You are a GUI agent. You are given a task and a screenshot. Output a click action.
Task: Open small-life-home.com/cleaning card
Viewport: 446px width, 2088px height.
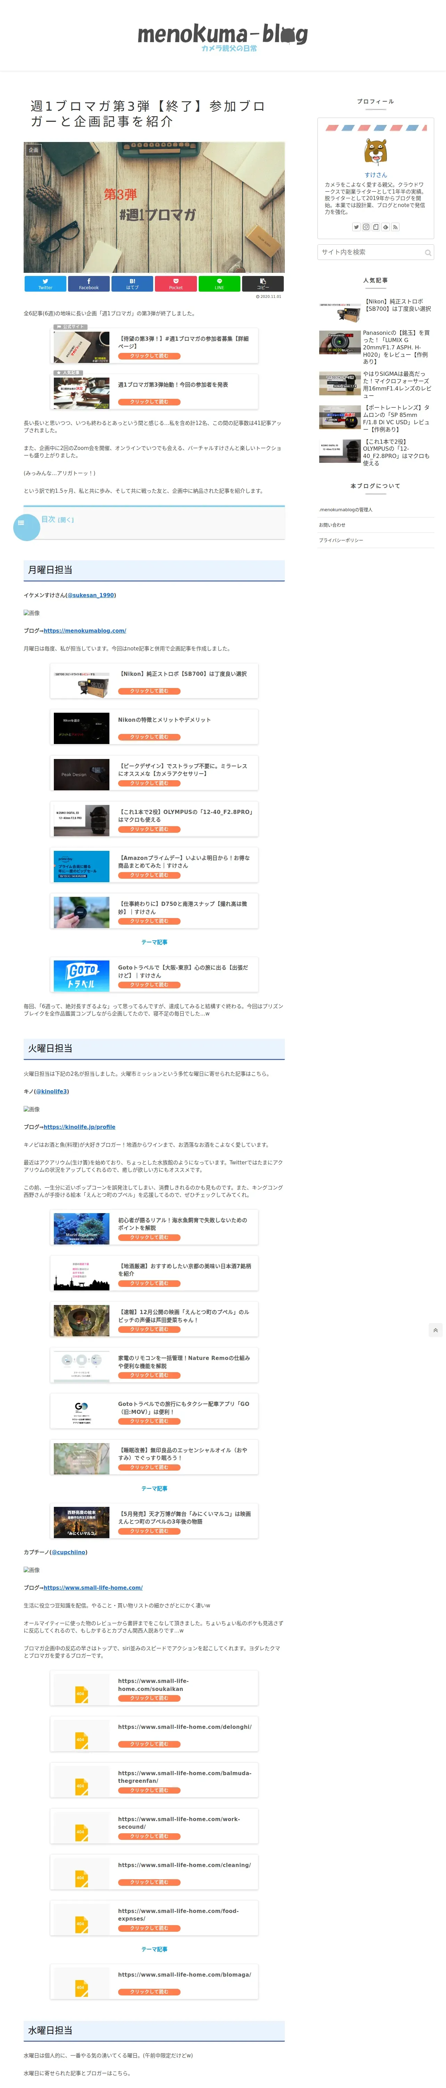(x=154, y=1872)
